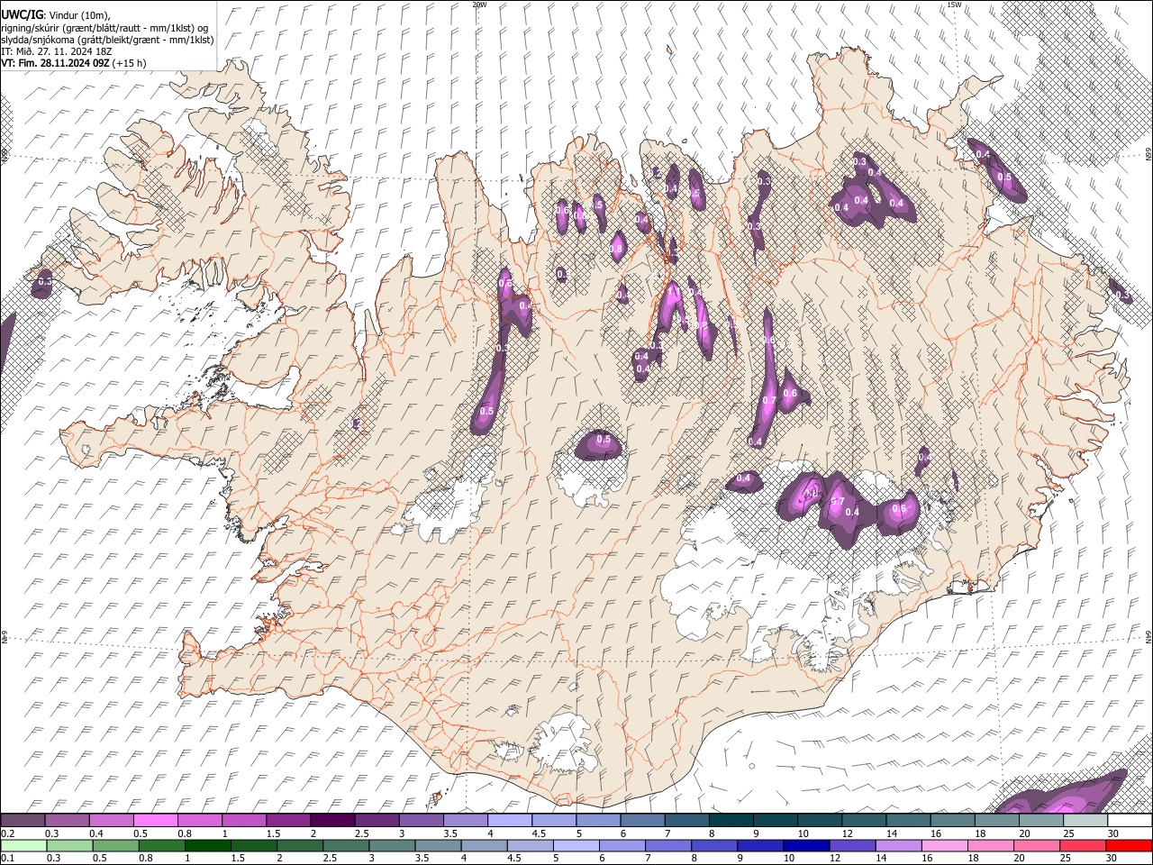Click the 'IT: Mið. 27. 11. 2024 18Z' line
The height and width of the screenshot is (865, 1153).
[56, 51]
